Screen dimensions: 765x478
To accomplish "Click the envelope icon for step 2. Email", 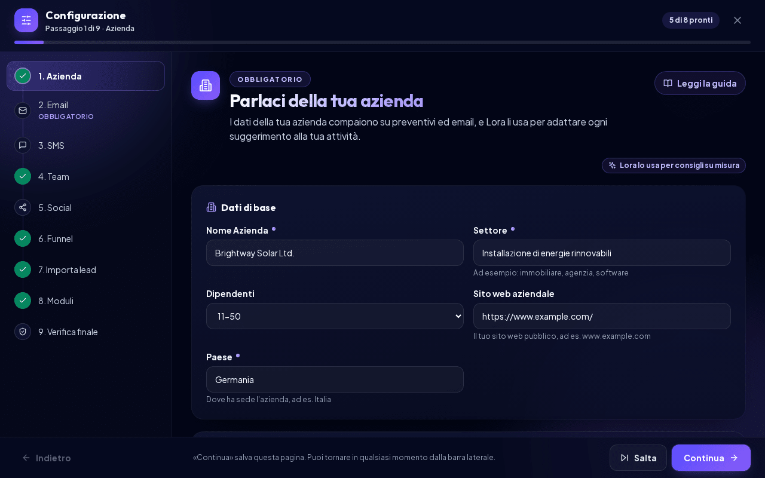I will point(23,111).
